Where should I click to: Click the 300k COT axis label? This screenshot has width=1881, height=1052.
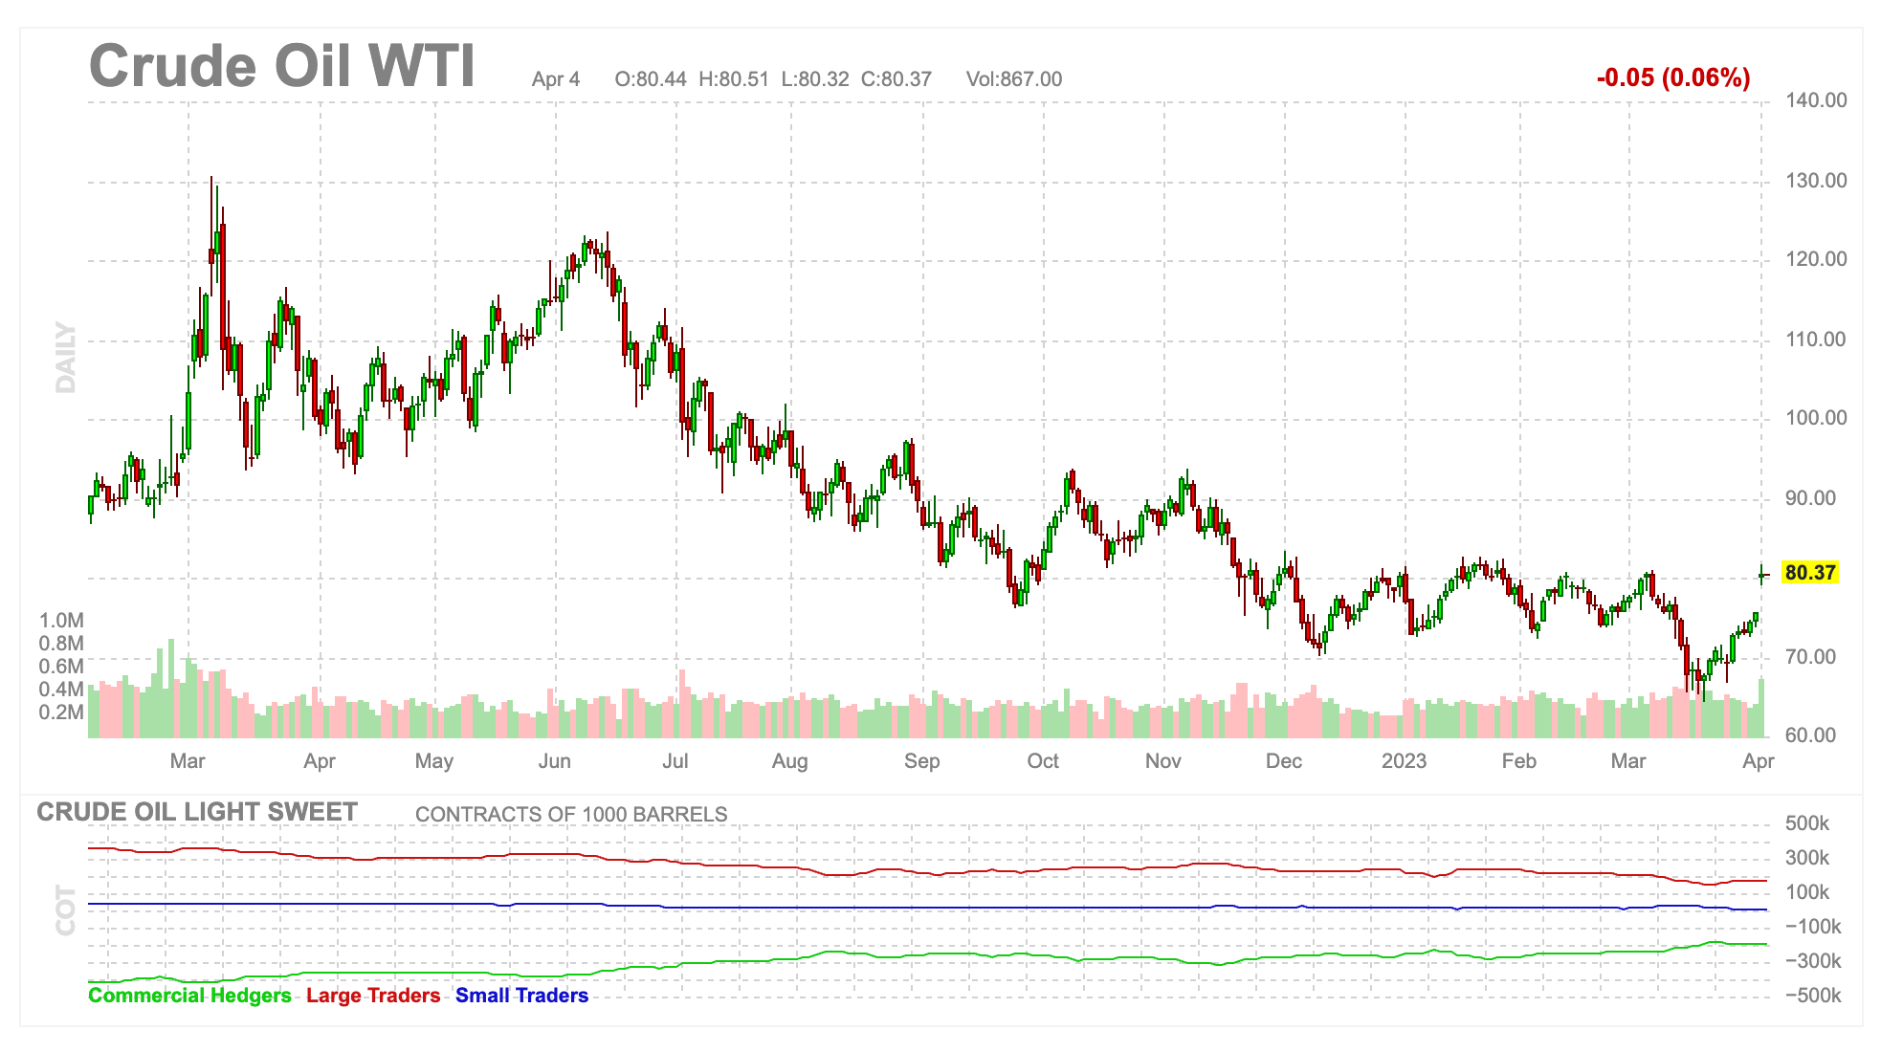1807,858
